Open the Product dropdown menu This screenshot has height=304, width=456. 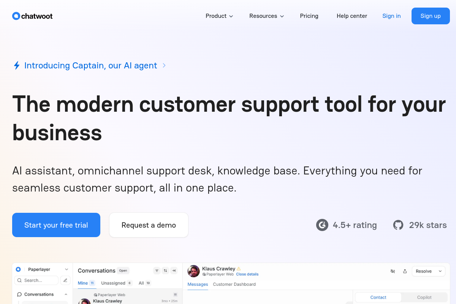(x=219, y=16)
